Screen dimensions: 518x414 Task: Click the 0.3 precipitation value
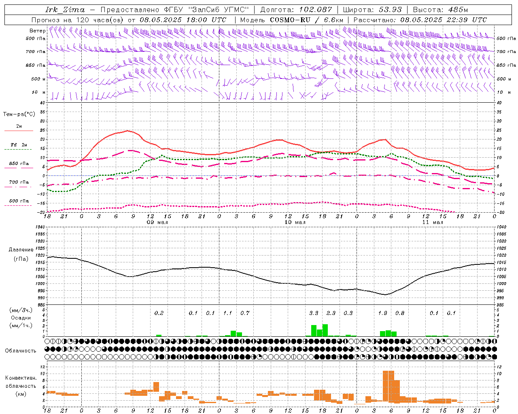tap(348, 313)
